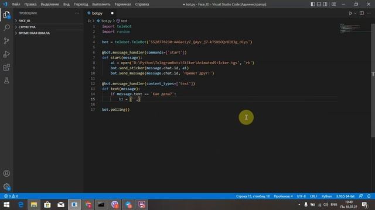Open the Выполнить menu
Screen dimensions: 375x210
pyautogui.click(x=101, y=4)
